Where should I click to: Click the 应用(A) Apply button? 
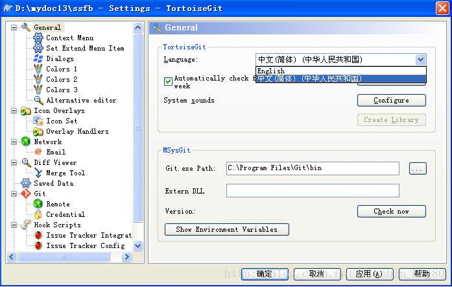pos(370,274)
